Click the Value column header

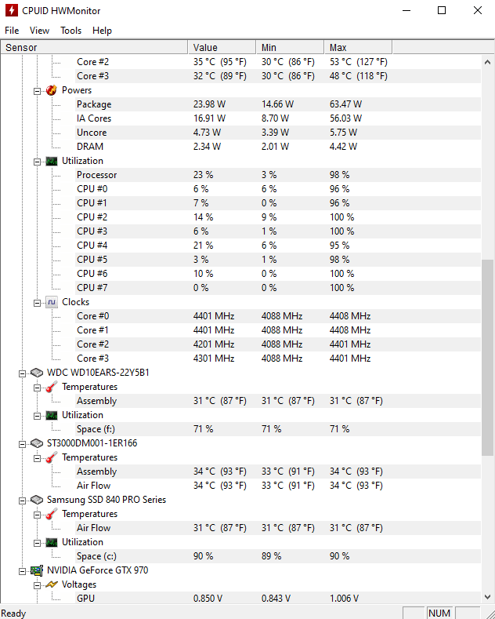click(205, 48)
